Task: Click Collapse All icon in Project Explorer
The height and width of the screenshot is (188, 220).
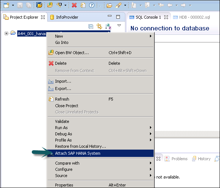Action: pyautogui.click(x=91, y=26)
